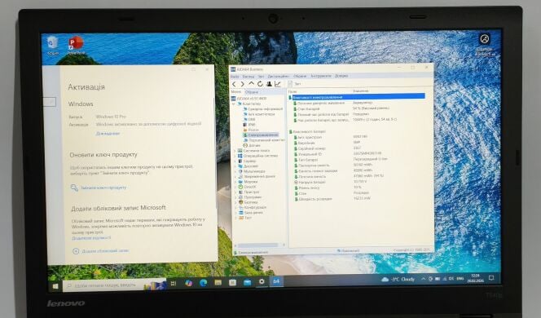Image resolution: width=541 pixels, height=318 pixels.
Task: Switch to the Меню tab in AIDA64 sidebar
Action: [x=236, y=92]
